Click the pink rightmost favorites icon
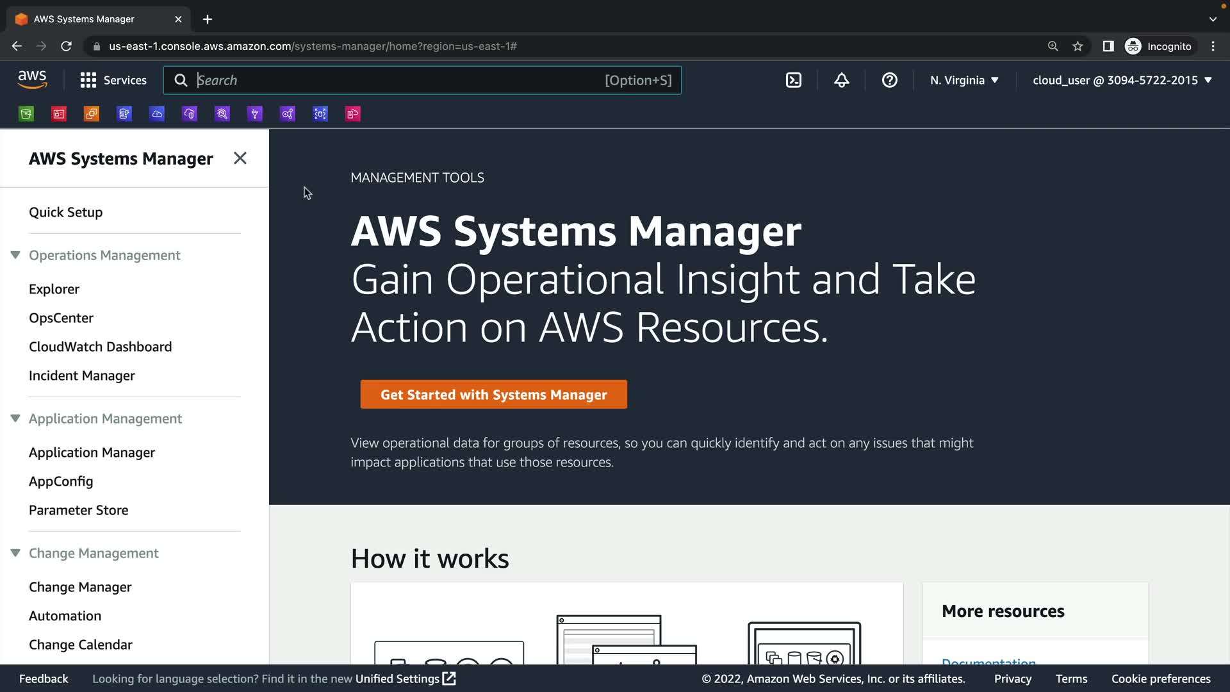Image resolution: width=1230 pixels, height=692 pixels. 353,114
